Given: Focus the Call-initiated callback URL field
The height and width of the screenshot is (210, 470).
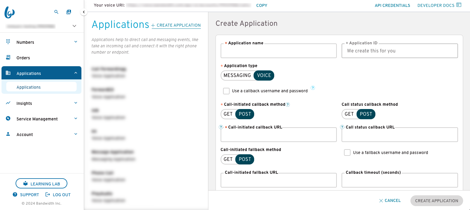Looking at the screenshot, I should tap(279, 135).
